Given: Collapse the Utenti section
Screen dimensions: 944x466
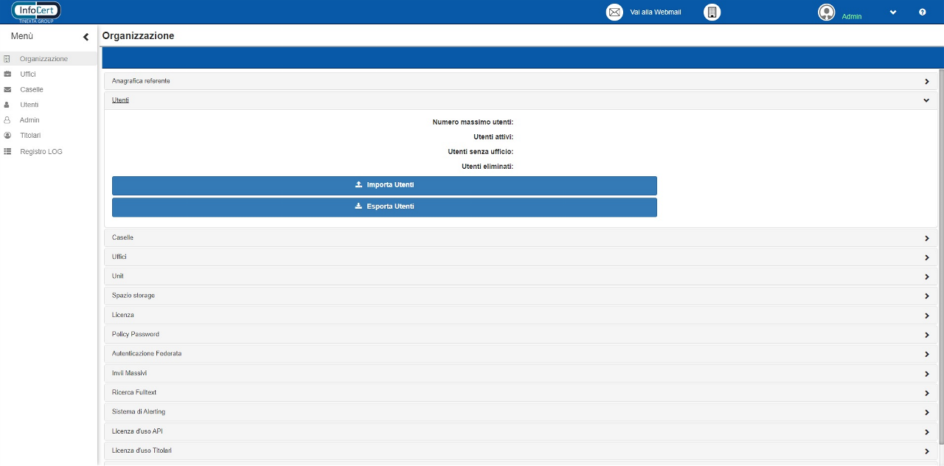Looking at the screenshot, I should (926, 100).
